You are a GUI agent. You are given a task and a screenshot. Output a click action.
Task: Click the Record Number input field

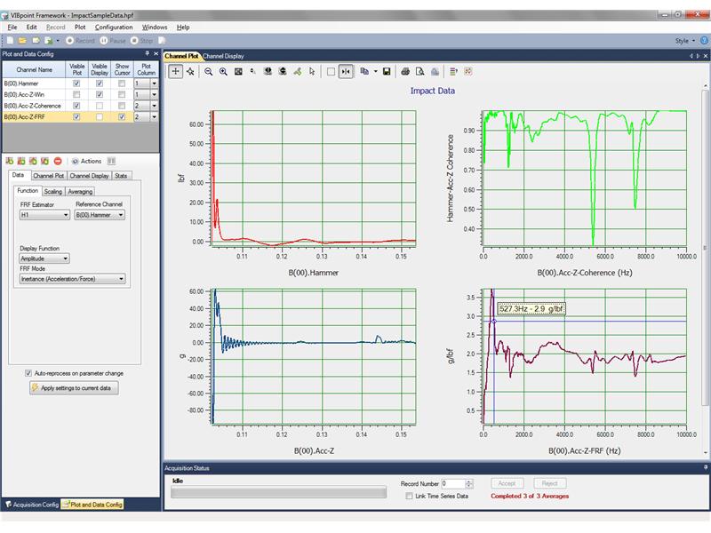tap(453, 483)
